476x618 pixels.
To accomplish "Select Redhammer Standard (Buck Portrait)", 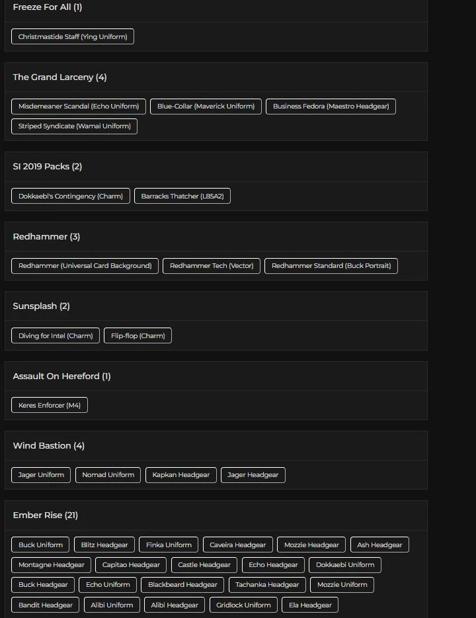I will 331,265.
